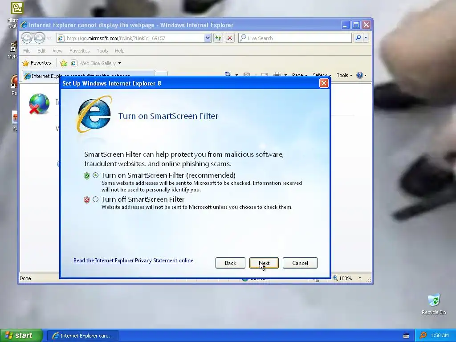Screen dimensions: 456x342
Task: Select Turn on SmartScreen Filter radio button
Action: (95, 175)
